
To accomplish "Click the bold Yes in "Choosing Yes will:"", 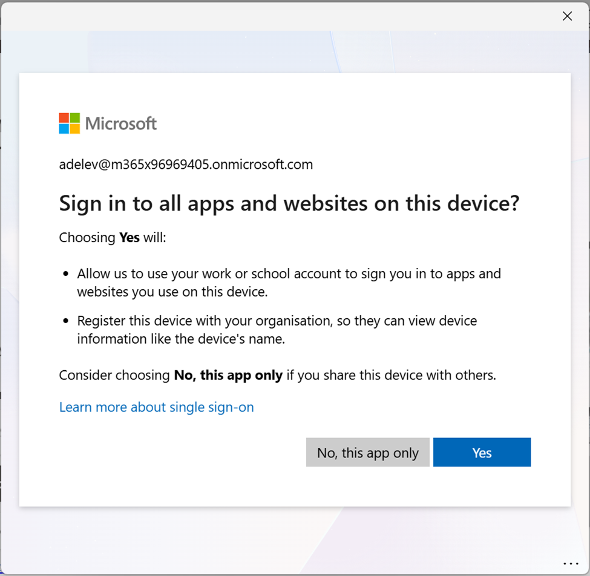I will [x=129, y=237].
